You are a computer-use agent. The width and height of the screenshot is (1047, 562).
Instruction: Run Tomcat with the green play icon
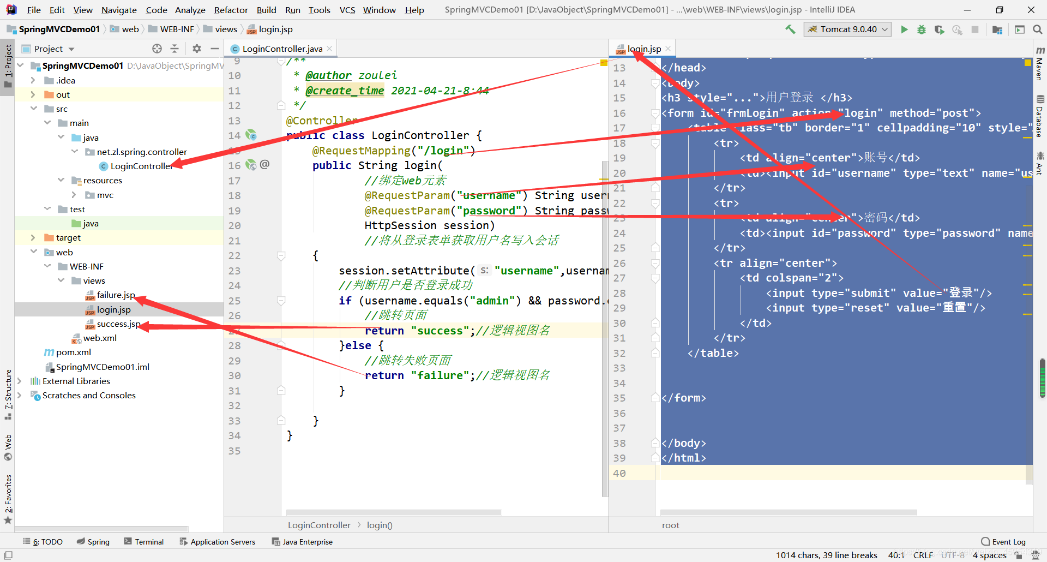click(x=904, y=29)
